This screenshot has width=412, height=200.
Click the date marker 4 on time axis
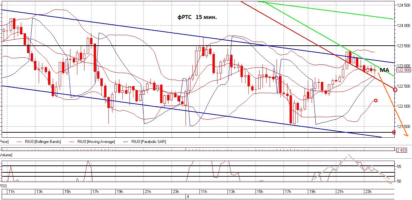point(188,197)
